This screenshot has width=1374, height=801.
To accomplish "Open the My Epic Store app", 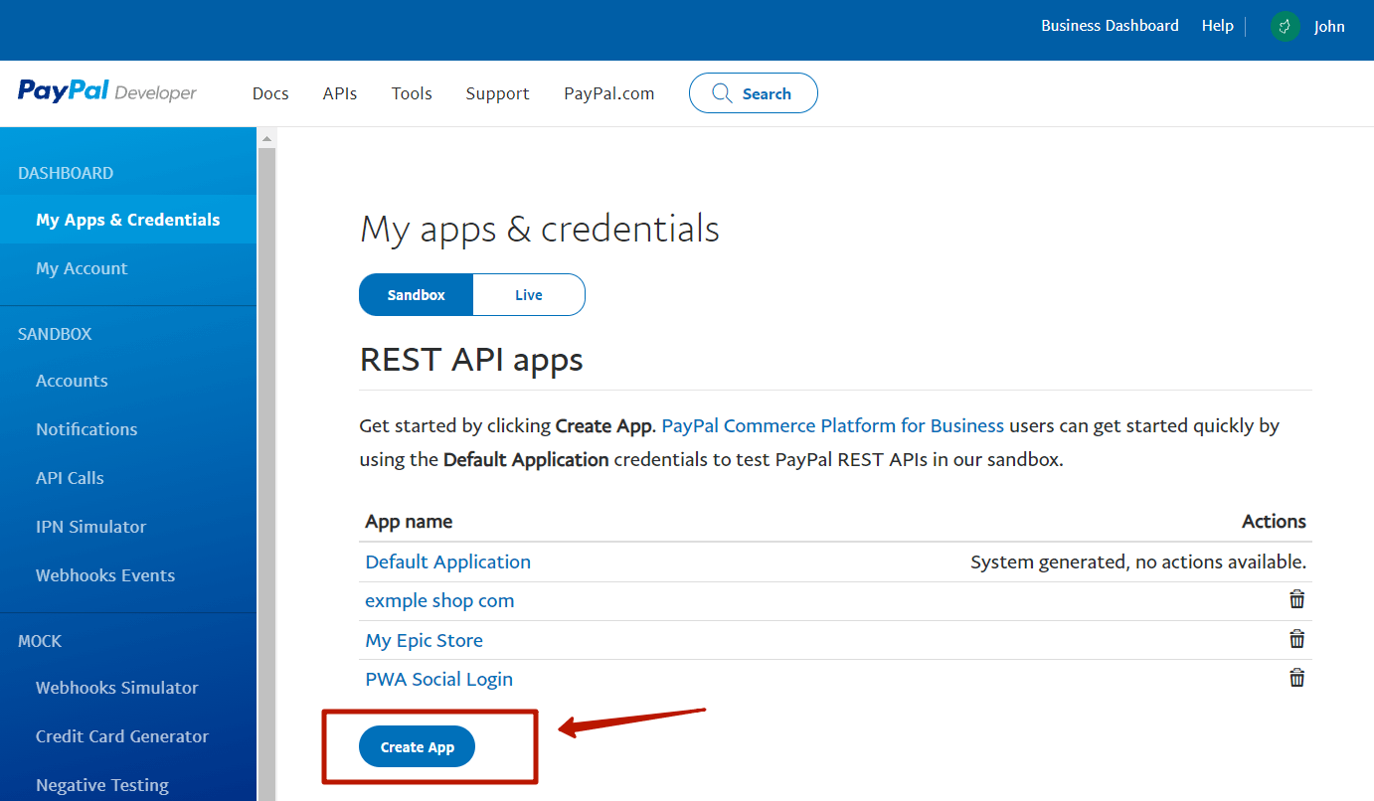I will [x=424, y=640].
